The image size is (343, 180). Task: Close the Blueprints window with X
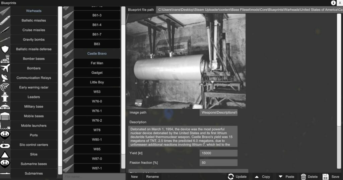coord(340,3)
